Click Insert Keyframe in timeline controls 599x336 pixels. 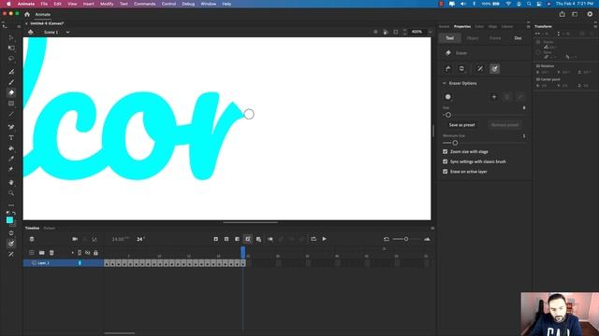[216, 239]
